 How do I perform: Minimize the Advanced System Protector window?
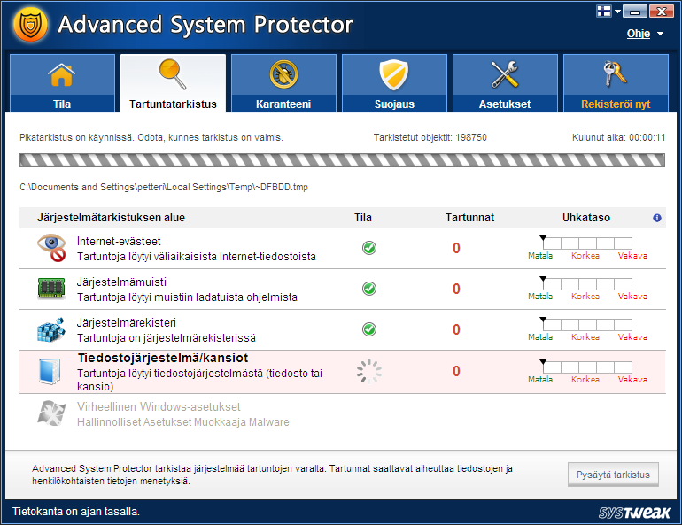pos(635,12)
